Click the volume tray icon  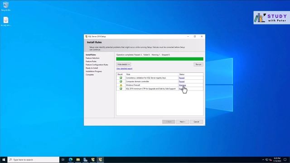[x=271, y=160]
